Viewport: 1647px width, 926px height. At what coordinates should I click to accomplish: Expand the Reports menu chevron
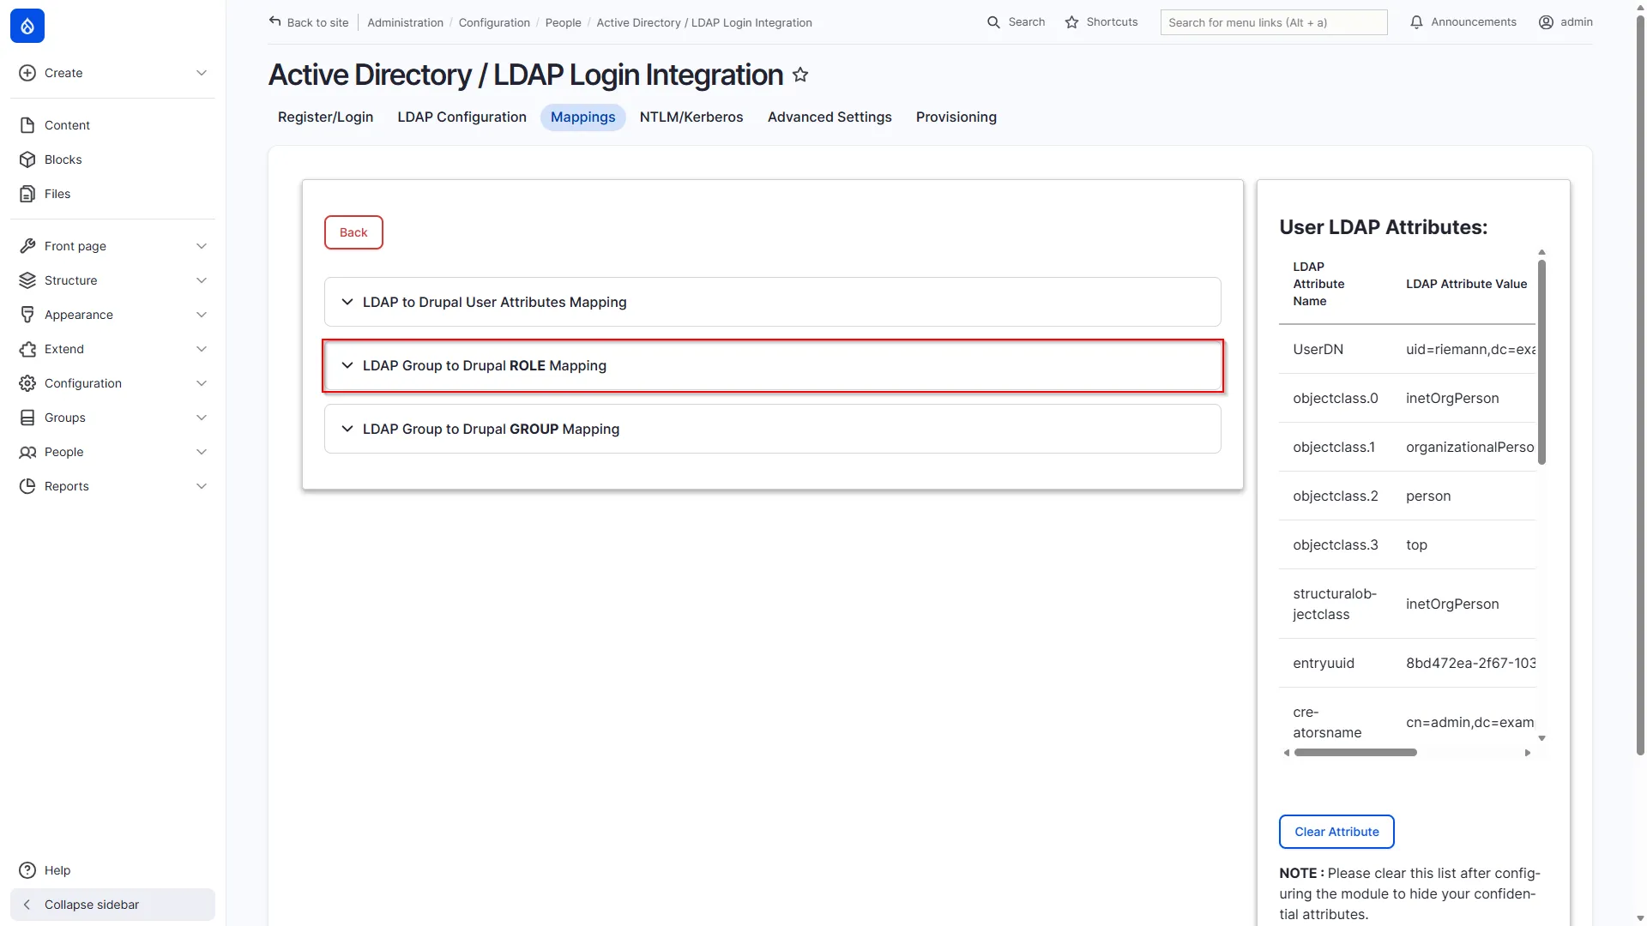click(202, 486)
